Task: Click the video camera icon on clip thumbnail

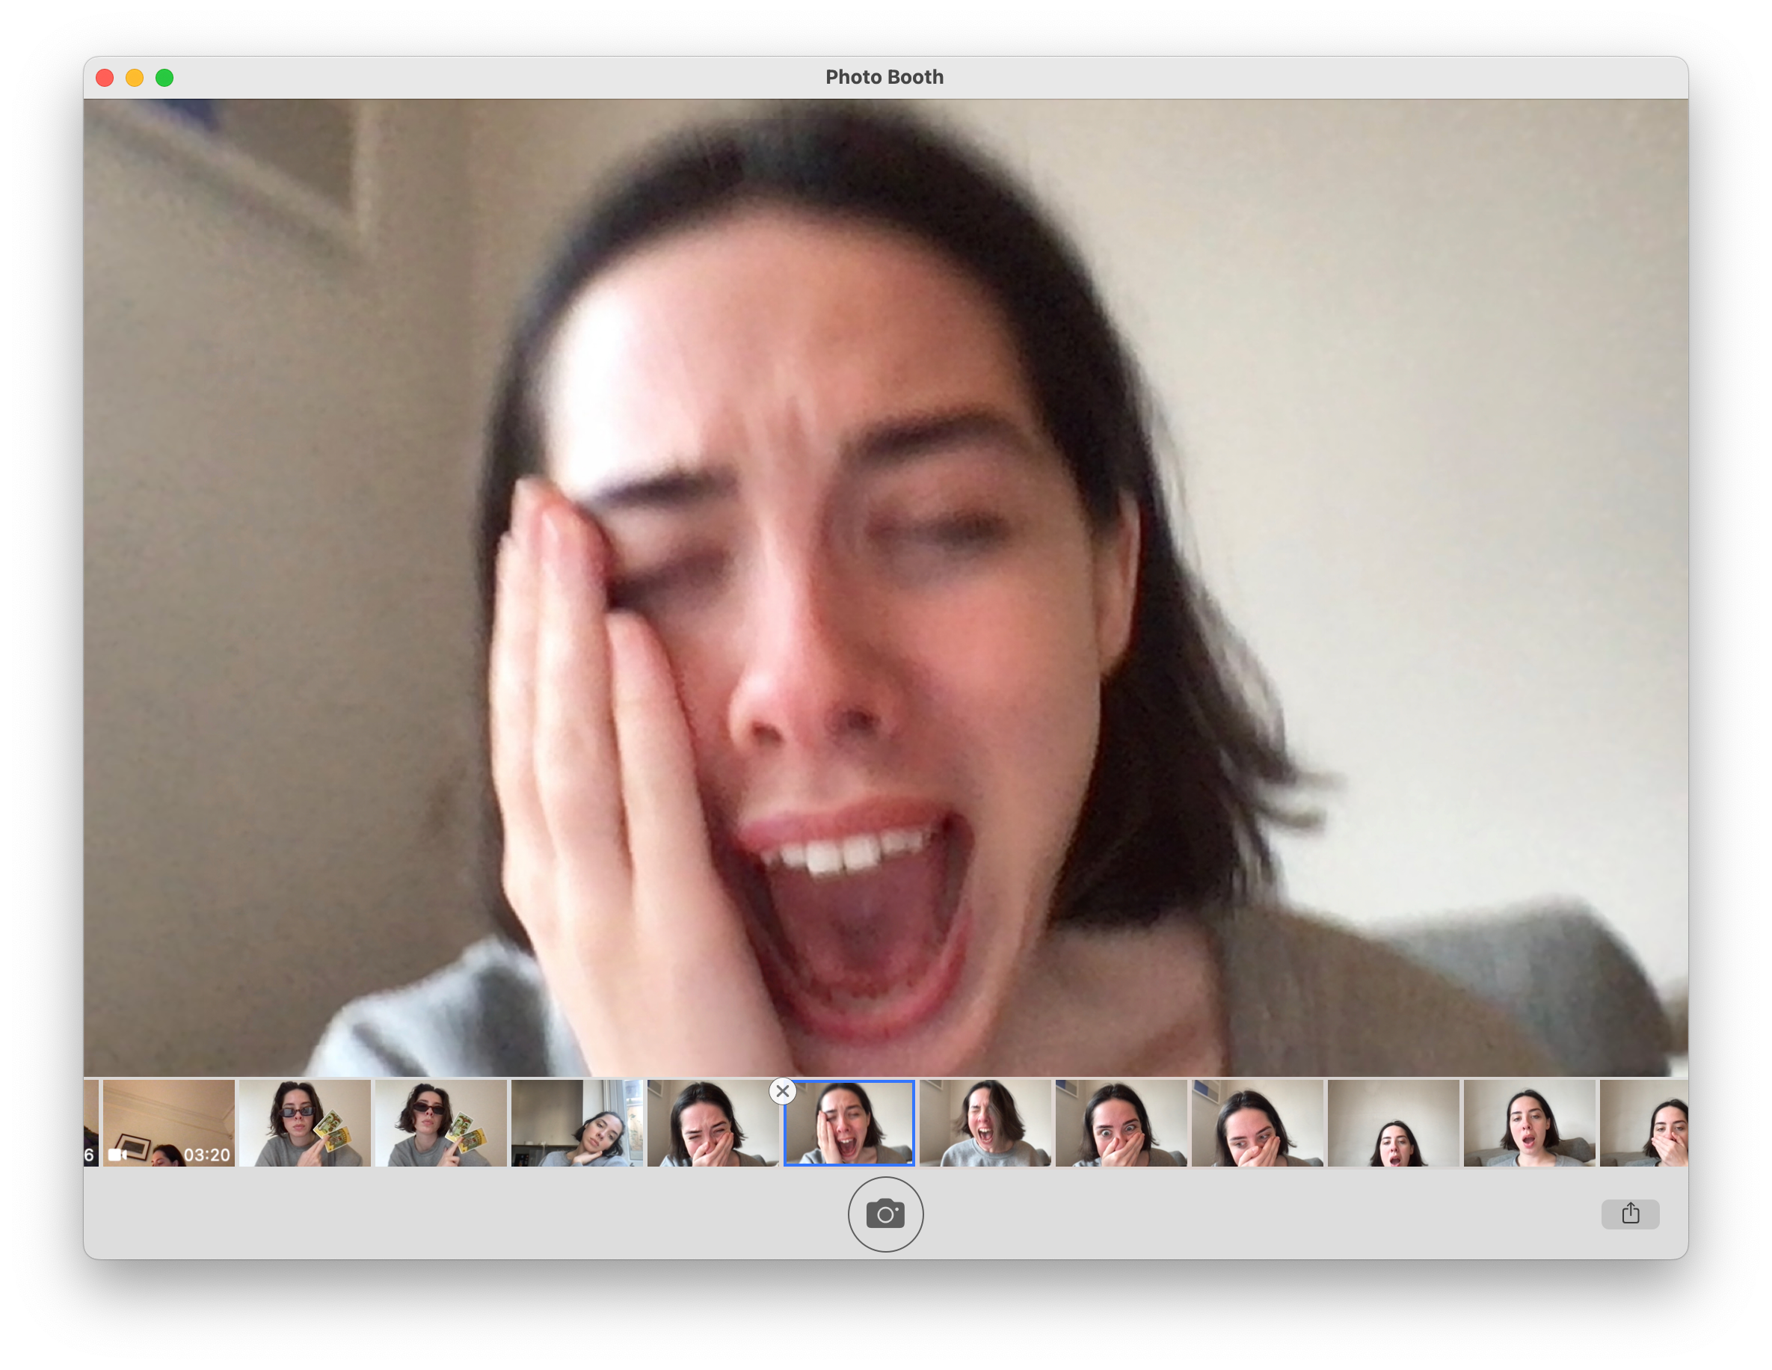Action: pos(117,1154)
